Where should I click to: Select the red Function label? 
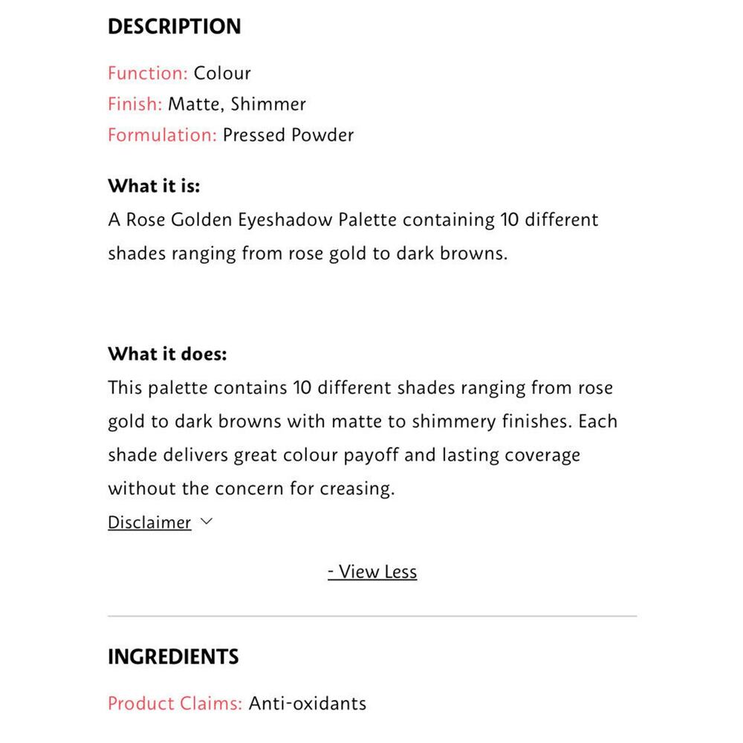click(148, 73)
